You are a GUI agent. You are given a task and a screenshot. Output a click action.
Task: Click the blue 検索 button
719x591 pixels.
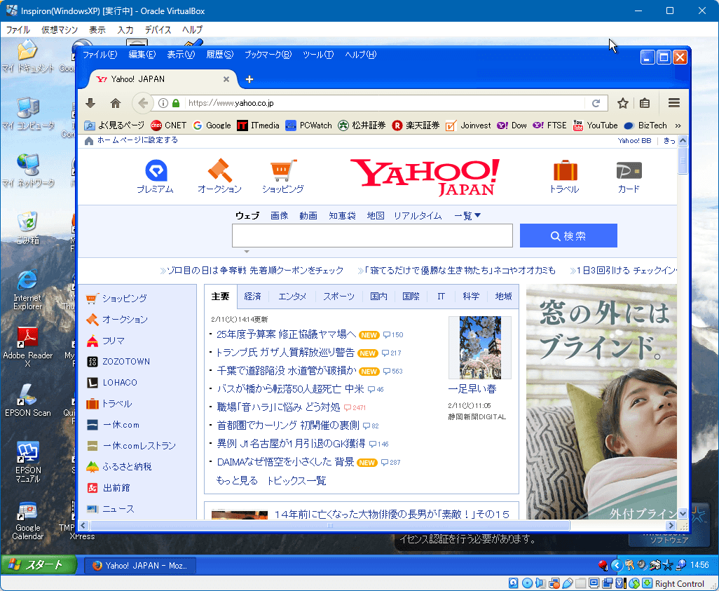[x=568, y=236]
